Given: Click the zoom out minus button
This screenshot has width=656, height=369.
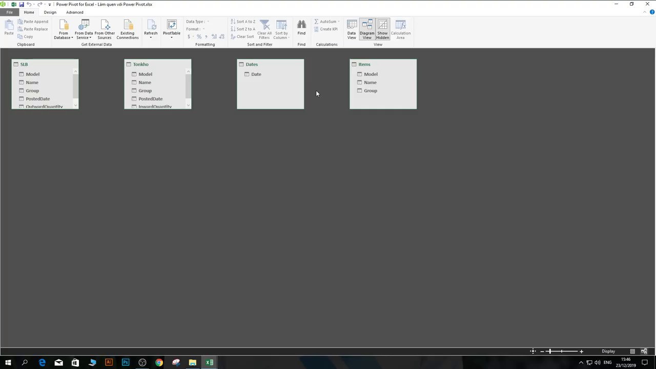Looking at the screenshot, I should coord(542,352).
